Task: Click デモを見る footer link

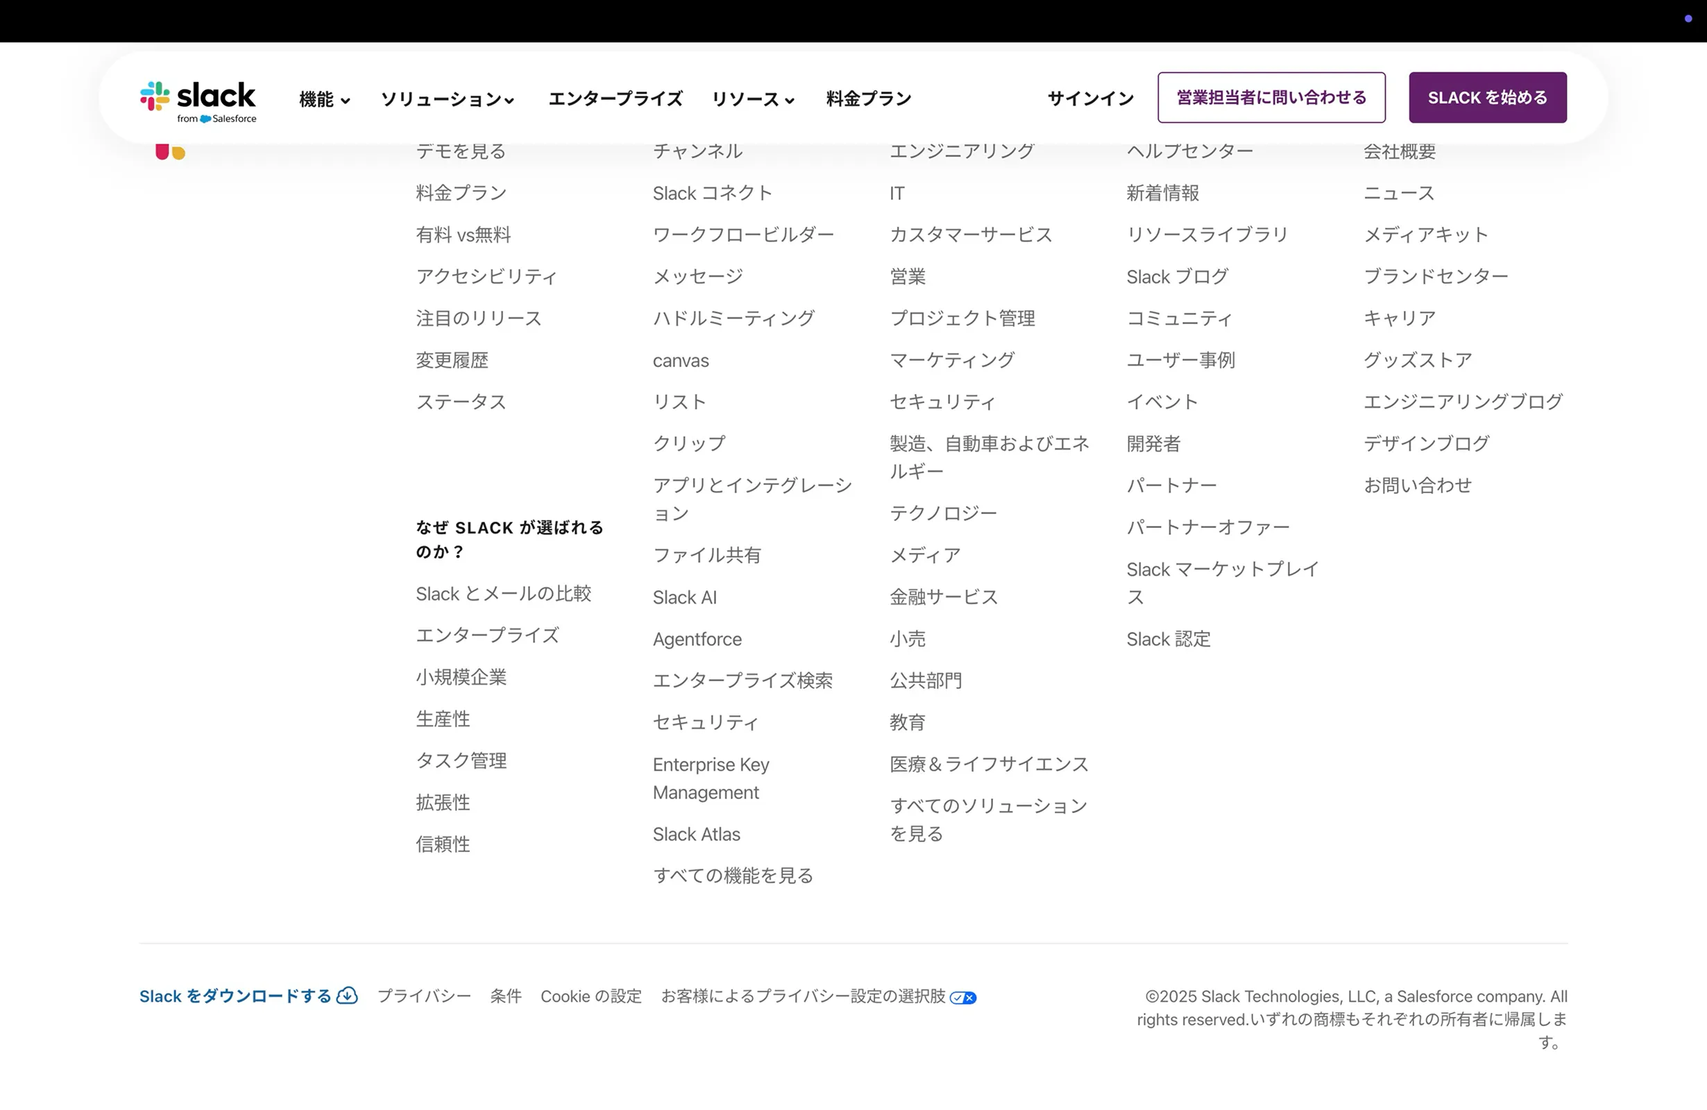Action: point(461,151)
